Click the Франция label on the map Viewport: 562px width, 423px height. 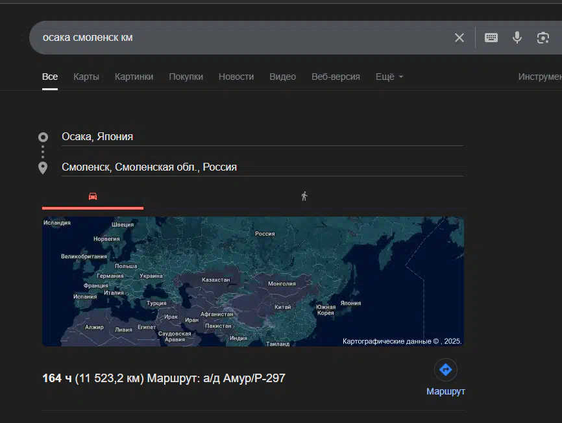coord(95,285)
